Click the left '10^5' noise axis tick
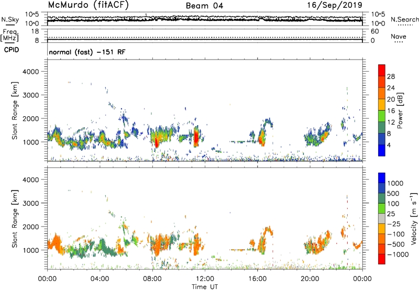Screen dimensions: 419x290 pyautogui.click(x=32, y=14)
